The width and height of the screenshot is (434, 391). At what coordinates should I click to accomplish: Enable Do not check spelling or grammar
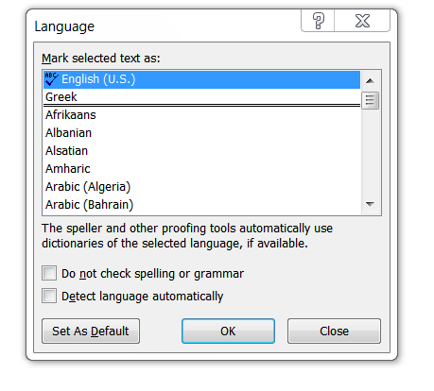[x=49, y=273]
